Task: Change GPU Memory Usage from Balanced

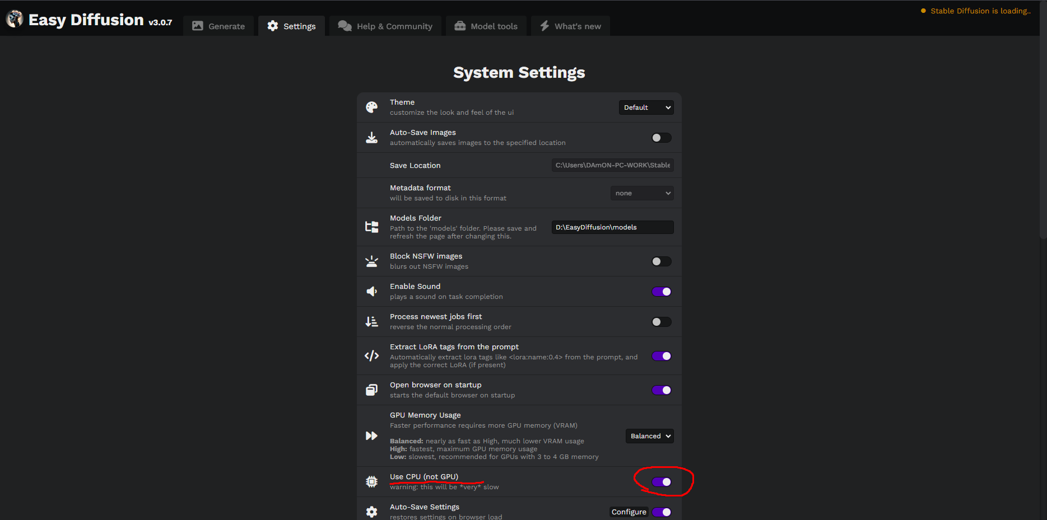Action: tap(649, 435)
